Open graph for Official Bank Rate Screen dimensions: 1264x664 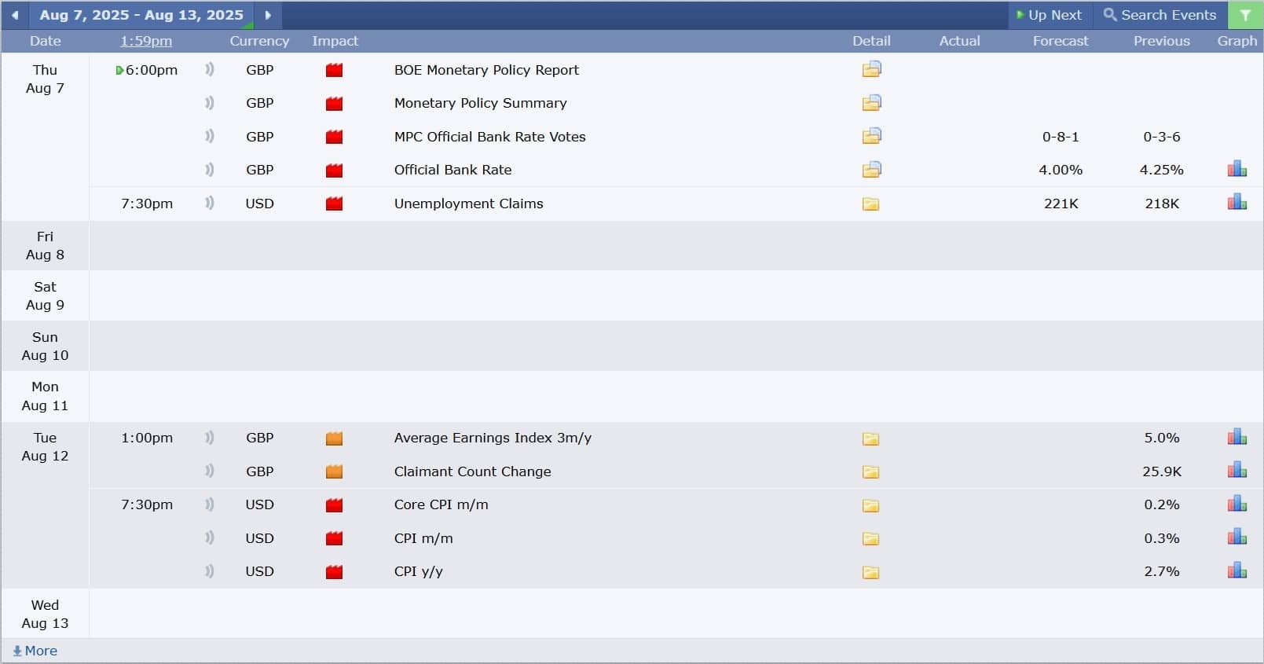pos(1237,169)
